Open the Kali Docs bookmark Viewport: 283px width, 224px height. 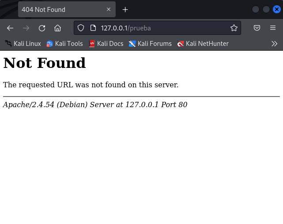click(x=106, y=44)
